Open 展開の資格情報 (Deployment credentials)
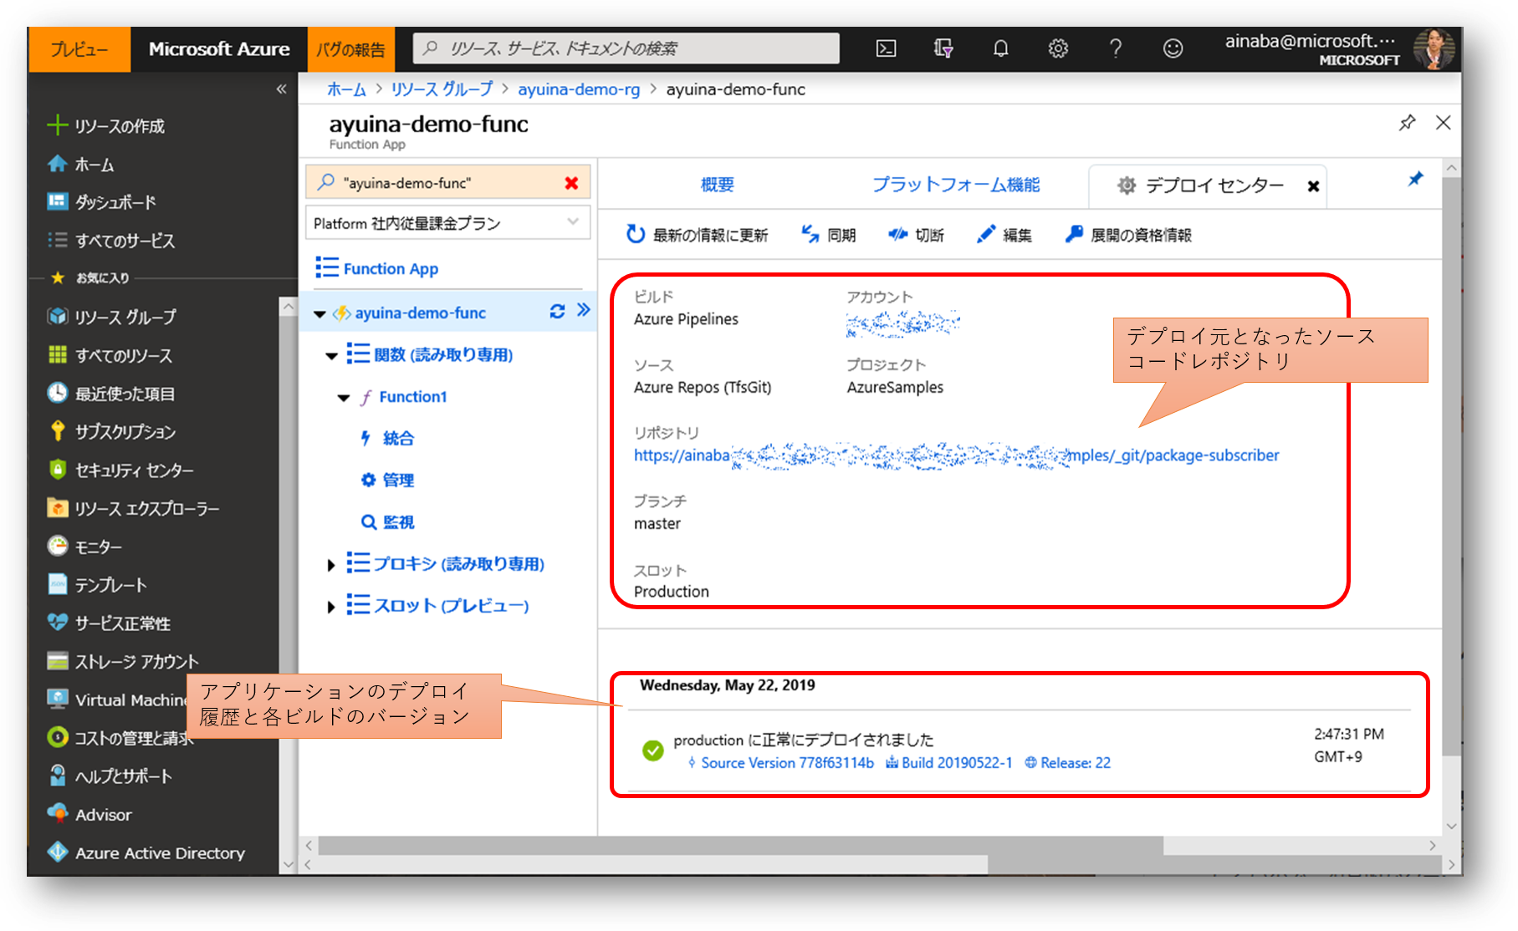 1128,235
